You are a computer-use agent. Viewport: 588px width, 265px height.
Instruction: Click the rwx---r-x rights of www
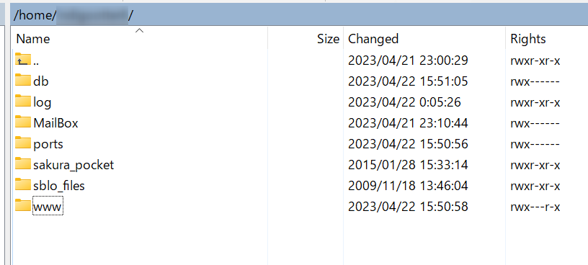tap(535, 207)
